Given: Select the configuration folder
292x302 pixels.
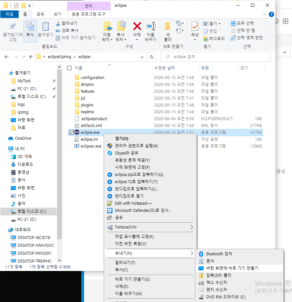Looking at the screenshot, I should coord(93,78).
